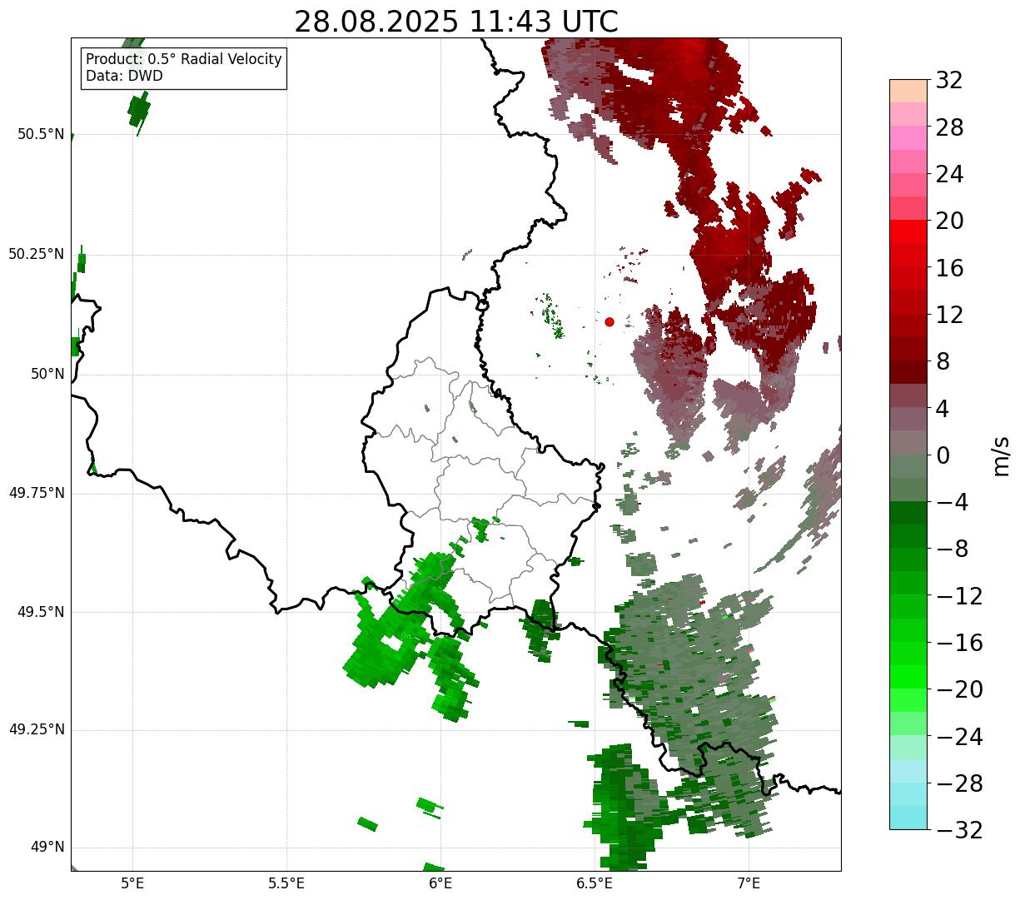Viewport: 1020px width, 900px height.
Task: Click the 6°E longitude label
Action: pyautogui.click(x=440, y=883)
